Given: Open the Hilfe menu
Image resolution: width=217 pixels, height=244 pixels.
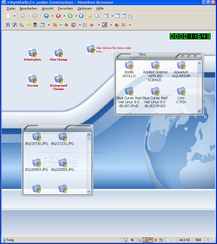Looking at the screenshot, I should click(100, 8).
